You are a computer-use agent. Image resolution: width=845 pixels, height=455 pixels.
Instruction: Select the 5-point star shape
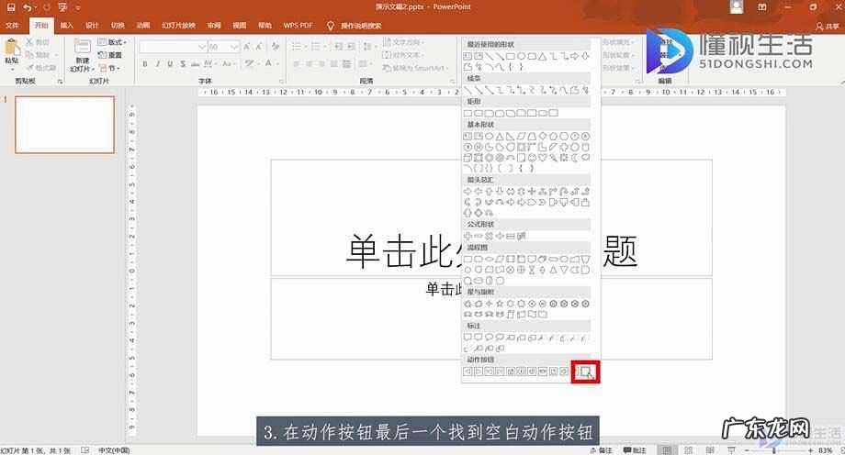[x=500, y=304]
